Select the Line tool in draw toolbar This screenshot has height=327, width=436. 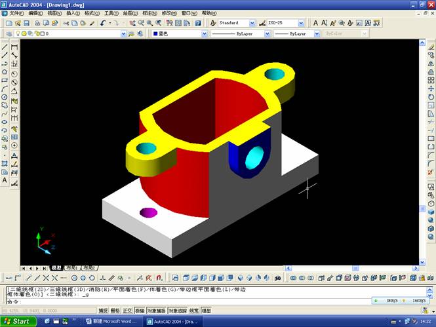pyautogui.click(x=5, y=47)
